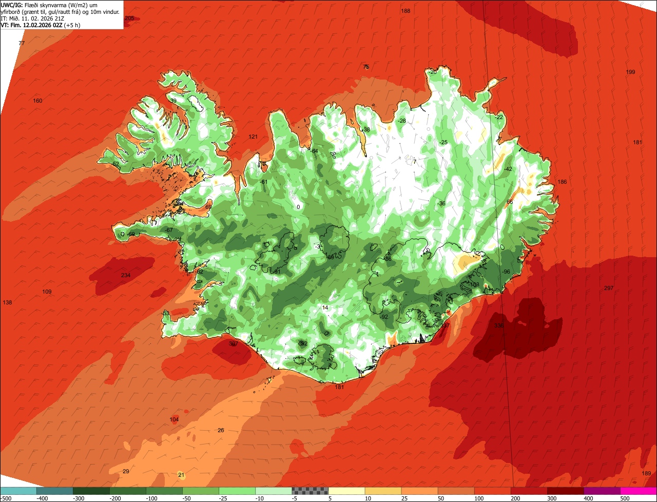Click the map value '297'
The width and height of the screenshot is (657, 502).
pos(609,288)
